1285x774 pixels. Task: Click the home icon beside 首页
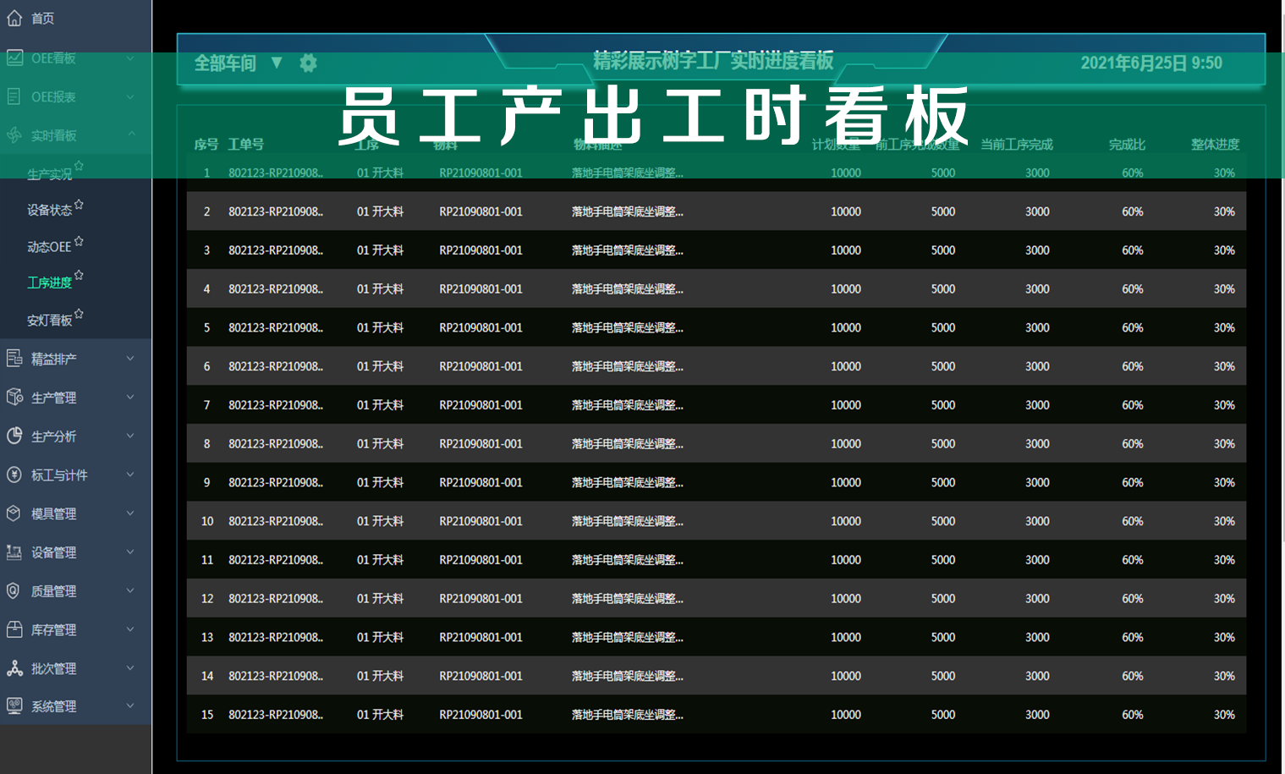[x=14, y=18]
